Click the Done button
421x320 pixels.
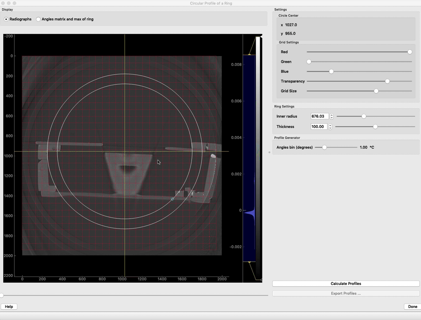pos(413,307)
